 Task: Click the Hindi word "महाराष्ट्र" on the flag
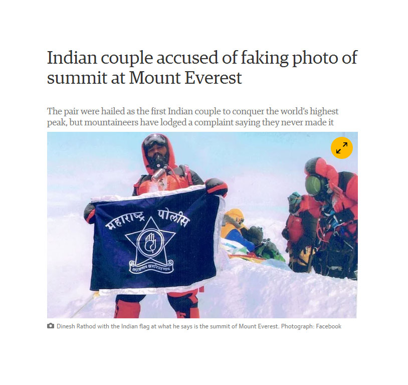point(126,220)
